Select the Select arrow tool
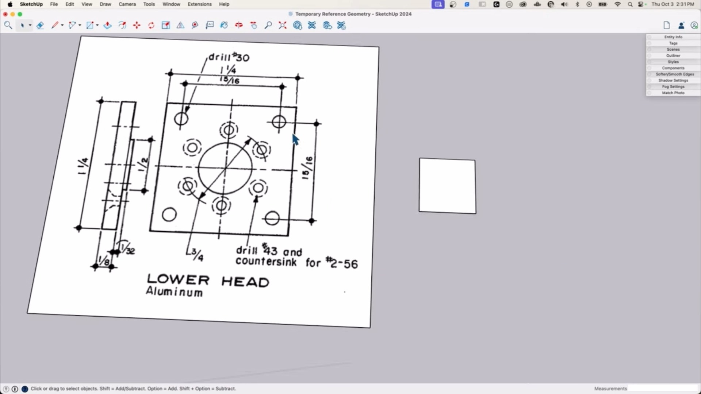Screen dimensions: 701x394 coord(22,25)
